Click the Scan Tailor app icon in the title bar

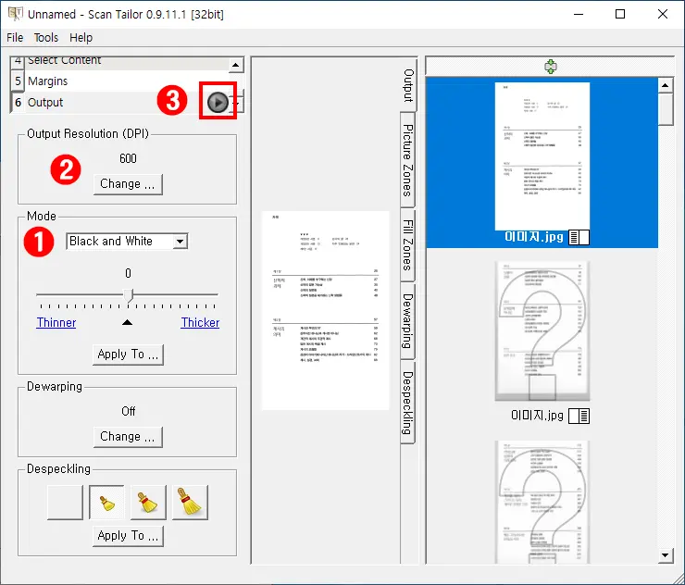point(16,15)
